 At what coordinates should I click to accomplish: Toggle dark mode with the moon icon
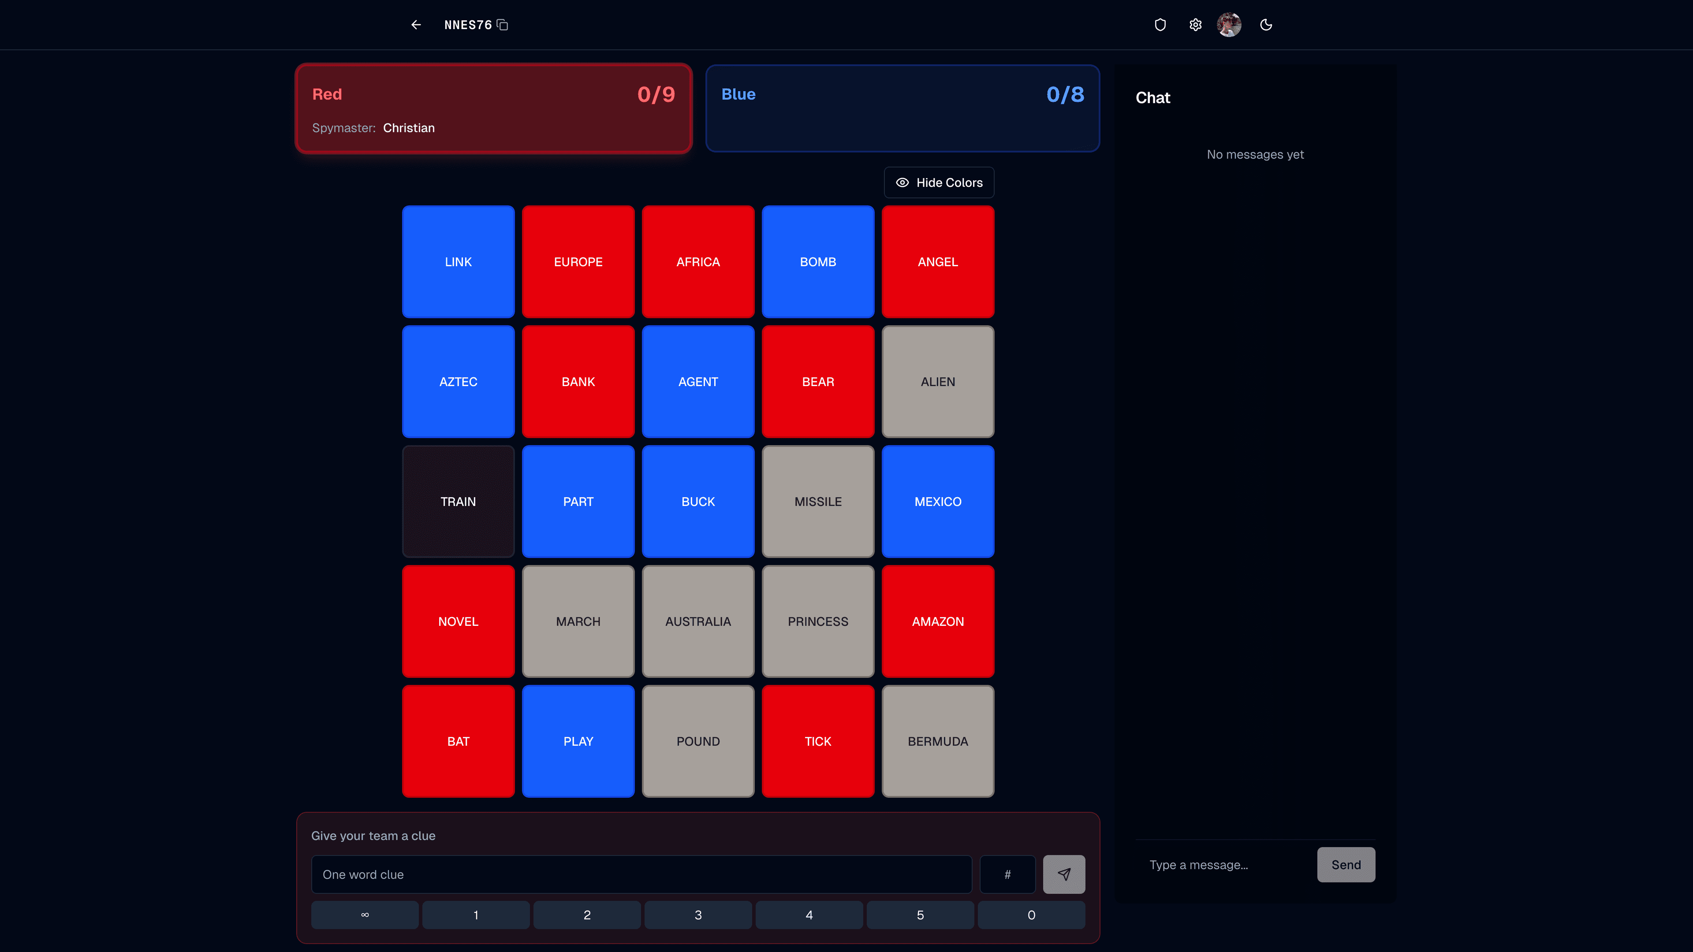pyautogui.click(x=1266, y=24)
